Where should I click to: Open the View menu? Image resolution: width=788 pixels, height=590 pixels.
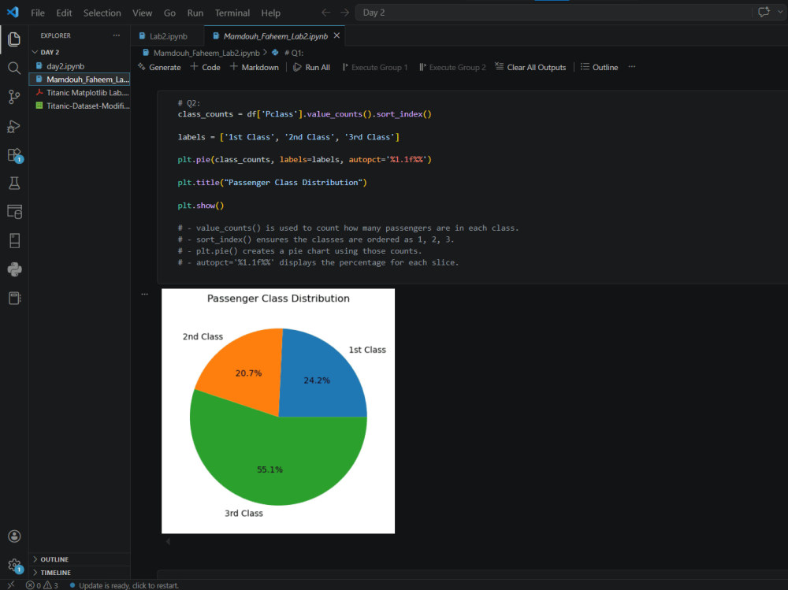tap(142, 13)
